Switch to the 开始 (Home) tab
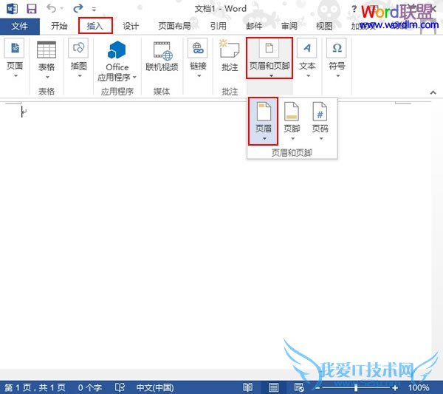 tap(59, 27)
